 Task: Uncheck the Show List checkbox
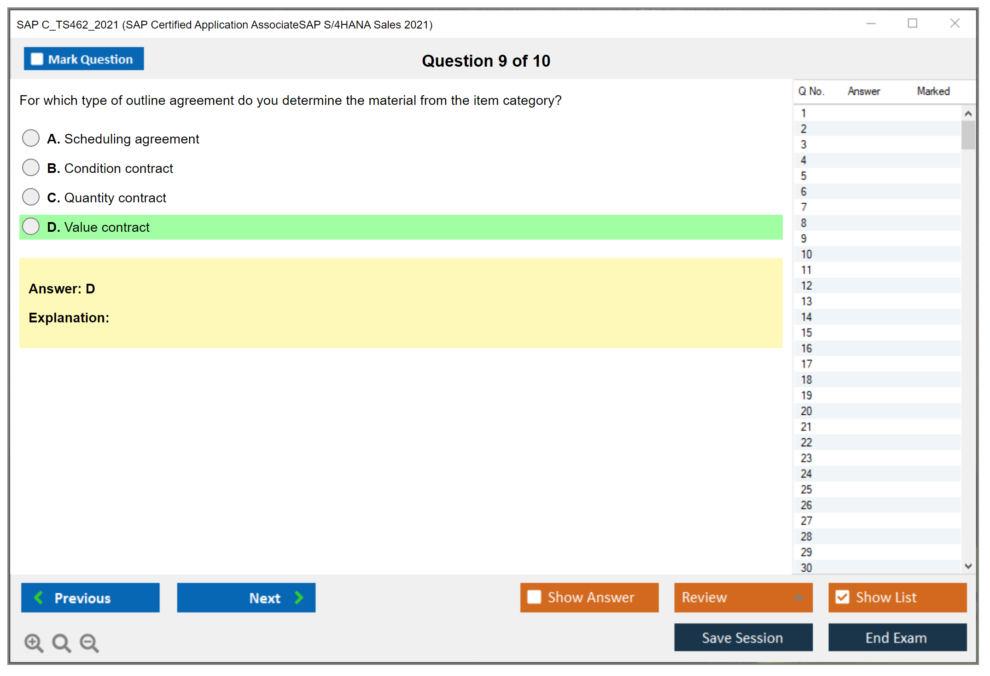(842, 597)
